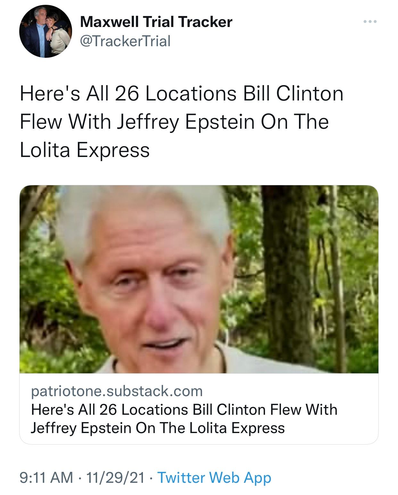The width and height of the screenshot is (398, 495).
Task: Click the three-dot more options icon
Action: (370, 22)
